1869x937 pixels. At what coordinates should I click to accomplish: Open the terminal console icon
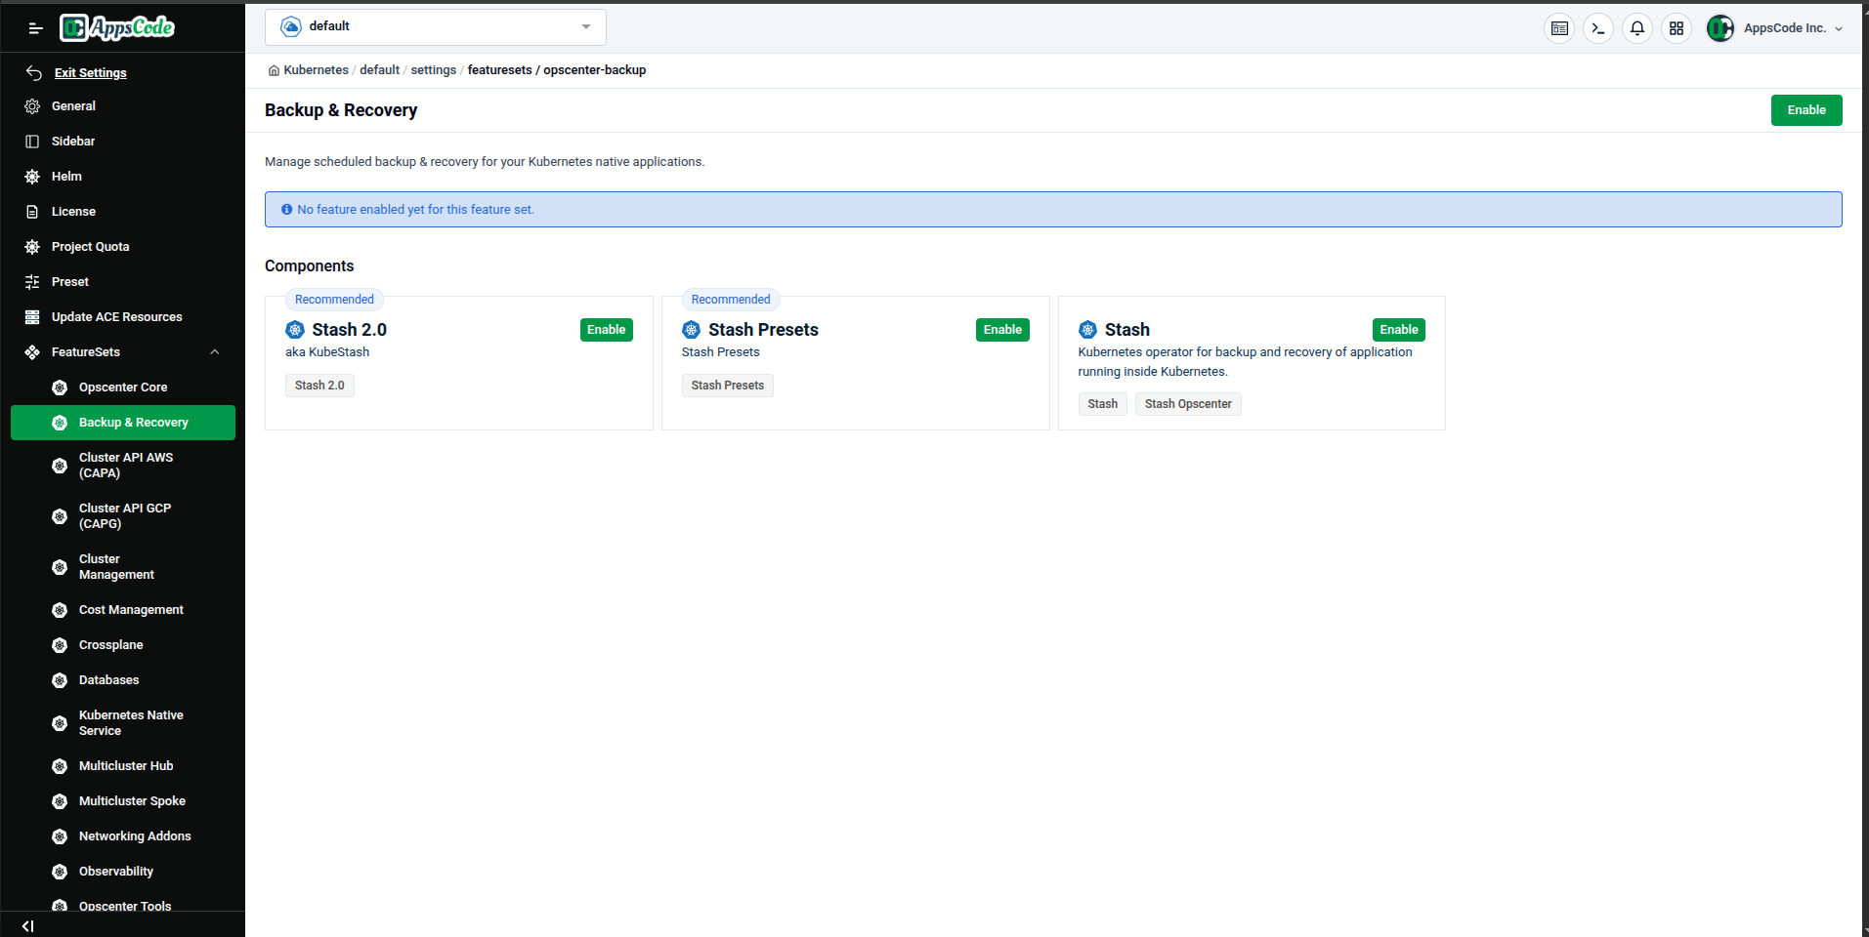click(1598, 28)
